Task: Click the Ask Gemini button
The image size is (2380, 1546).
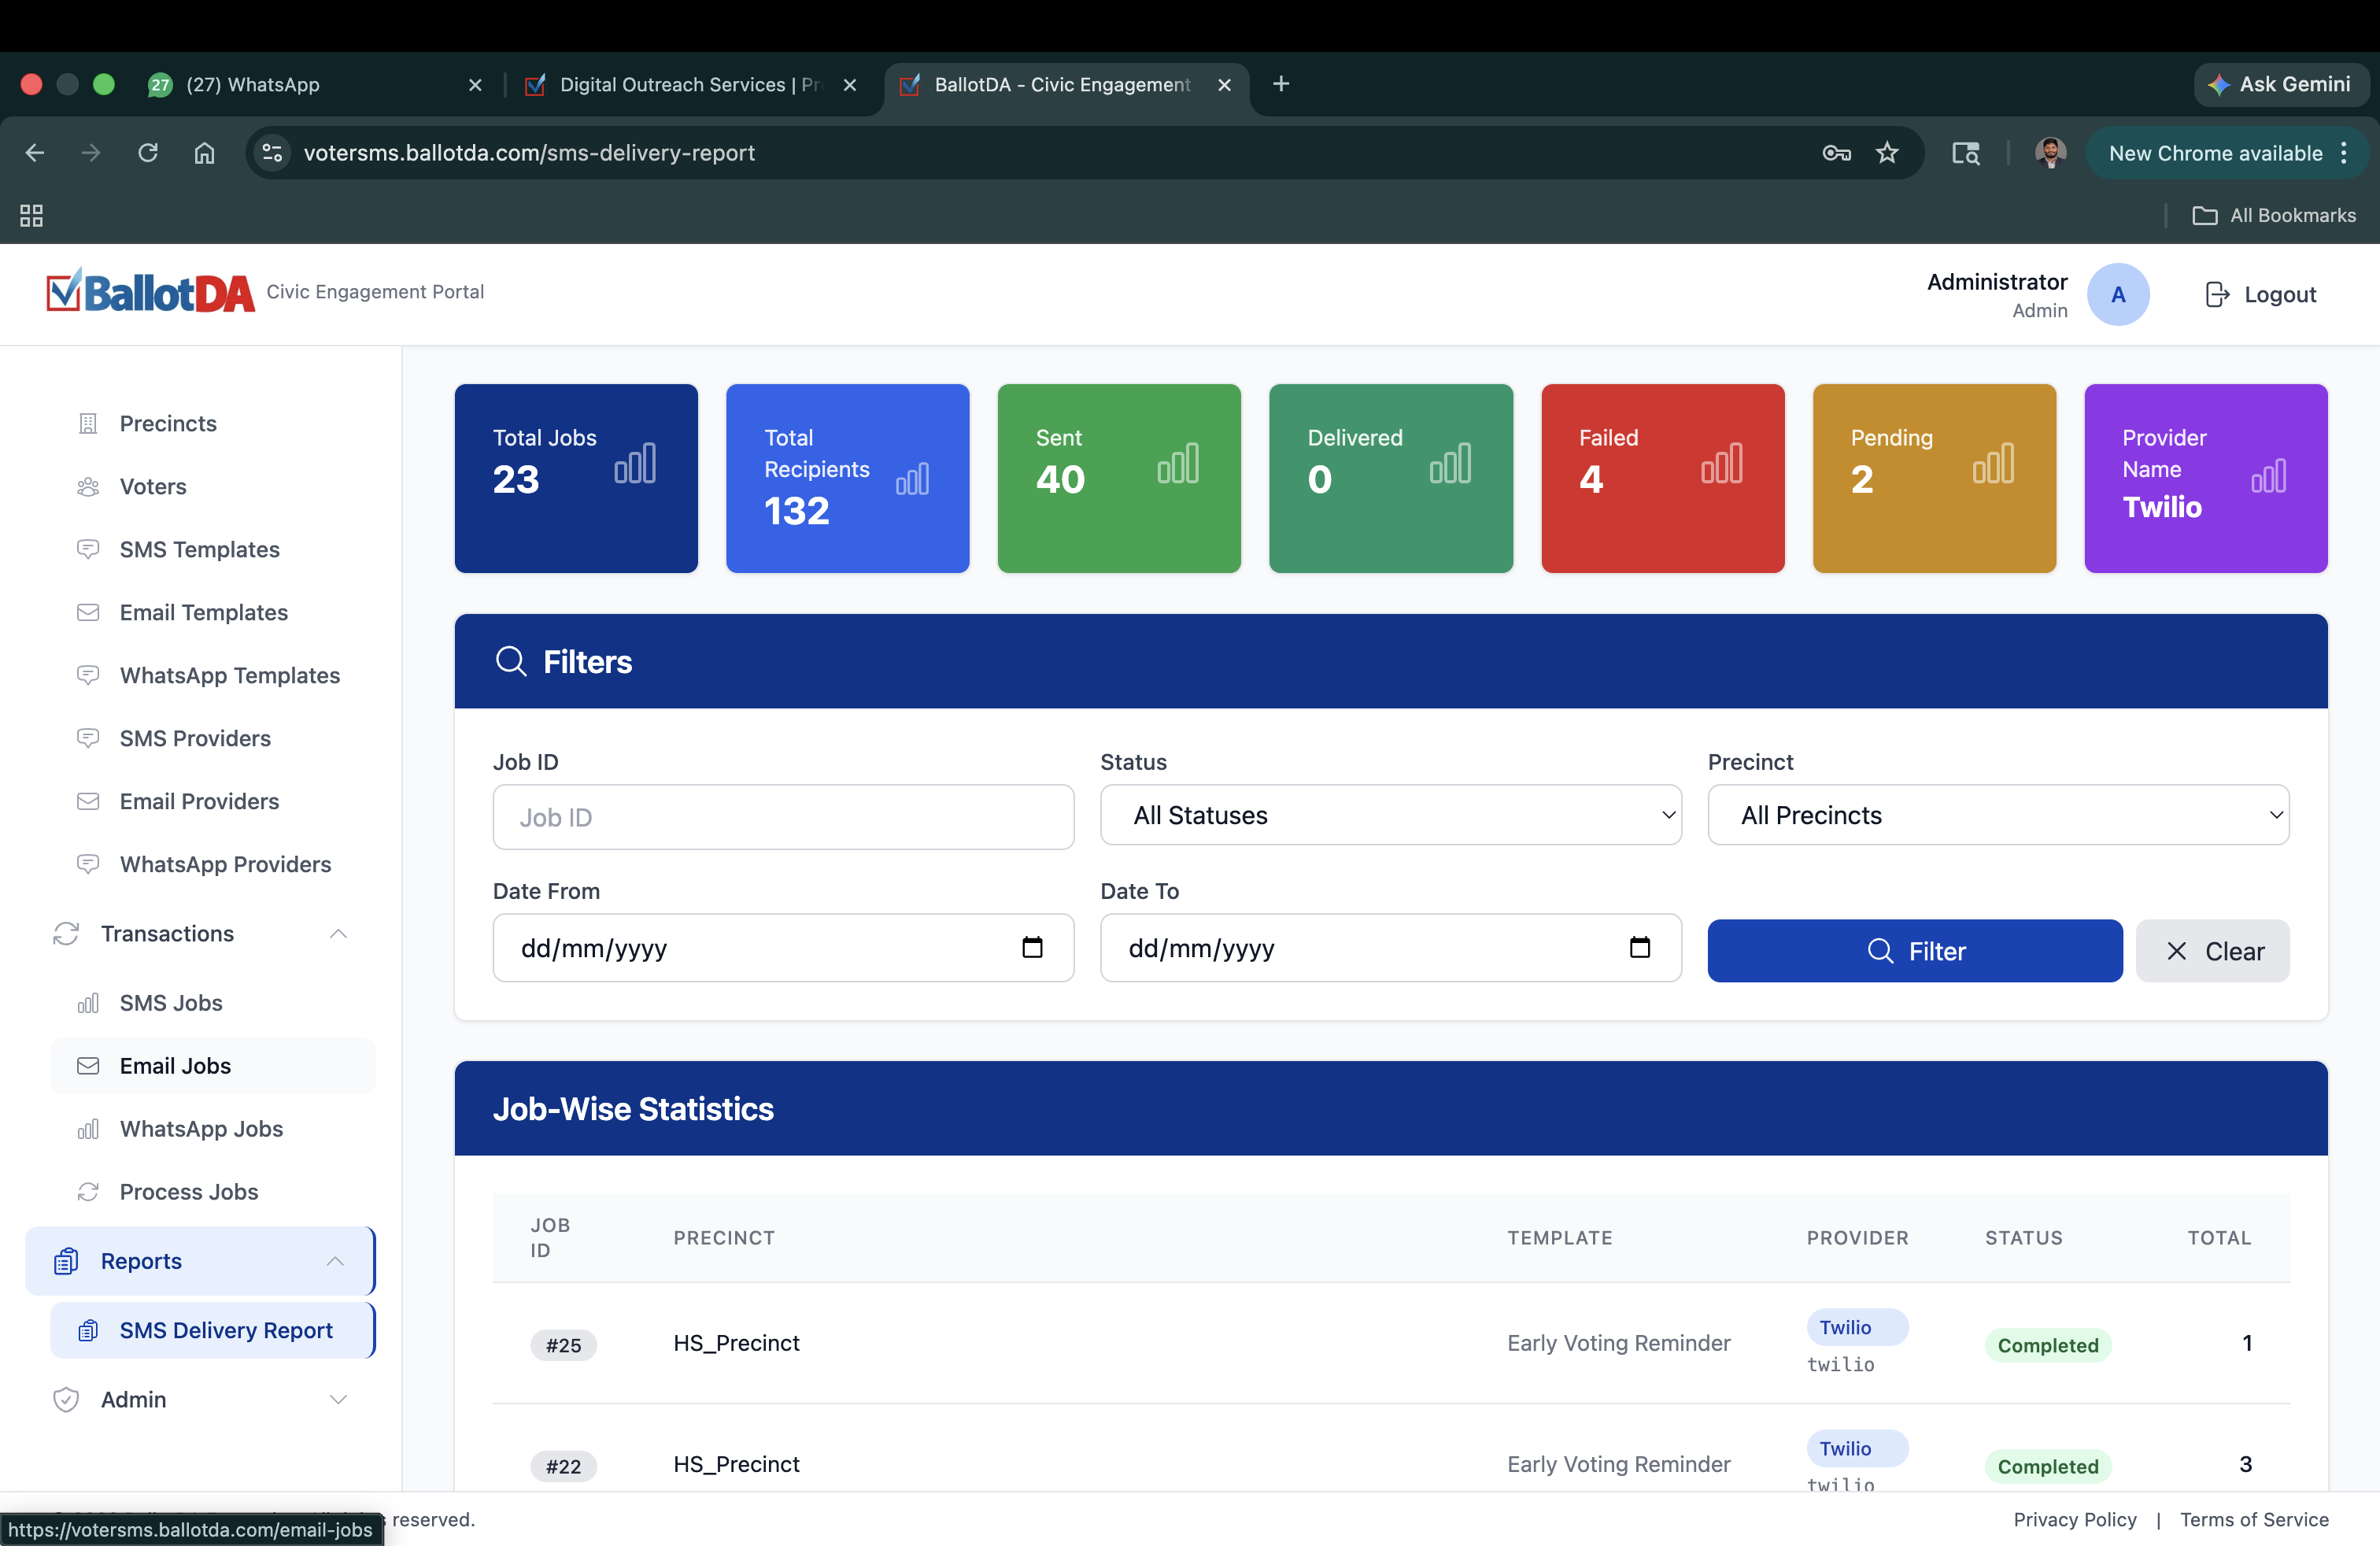Action: (x=2281, y=84)
